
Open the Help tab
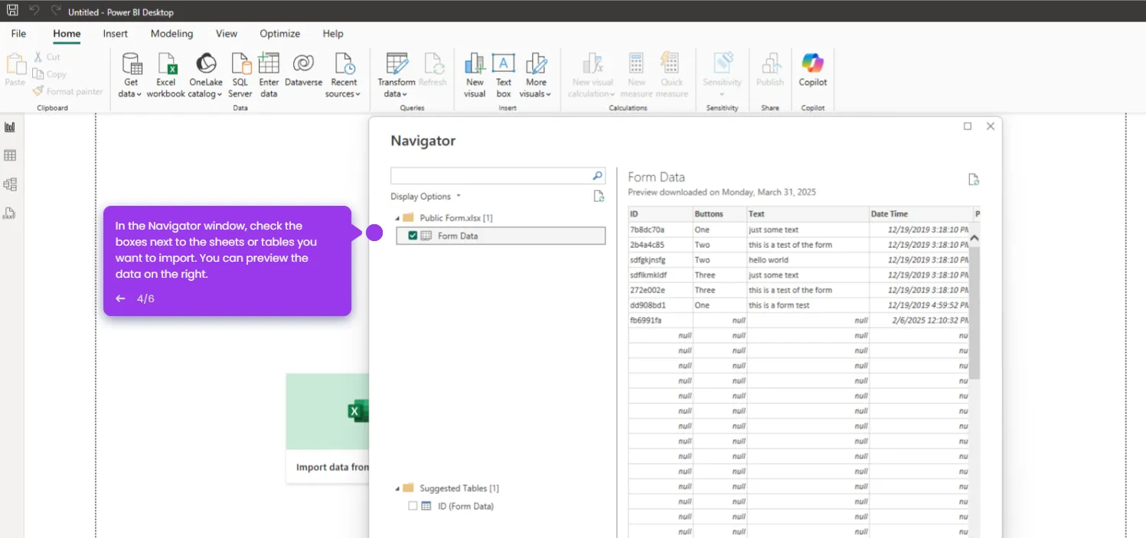(x=333, y=34)
